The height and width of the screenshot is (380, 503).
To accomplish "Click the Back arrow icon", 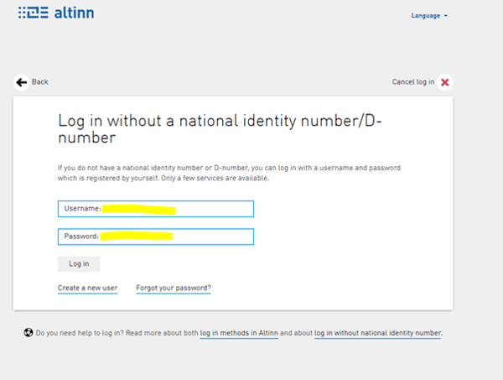I will (x=21, y=82).
